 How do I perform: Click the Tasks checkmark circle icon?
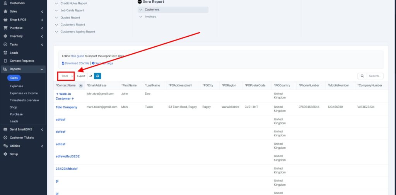click(x=5, y=44)
